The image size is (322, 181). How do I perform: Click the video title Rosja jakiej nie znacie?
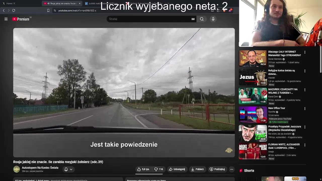(x=58, y=162)
